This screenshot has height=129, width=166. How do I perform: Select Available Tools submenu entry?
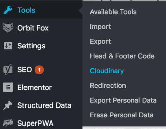[x=113, y=12]
